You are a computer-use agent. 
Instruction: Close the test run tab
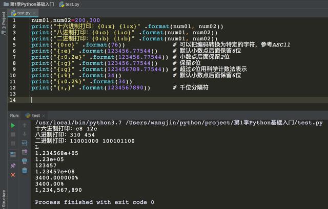[x=44, y=116]
